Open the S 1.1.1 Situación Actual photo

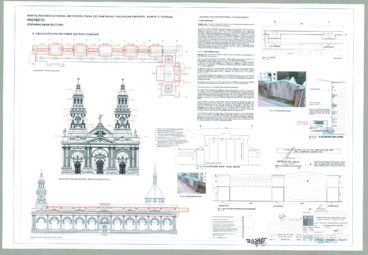282,89
